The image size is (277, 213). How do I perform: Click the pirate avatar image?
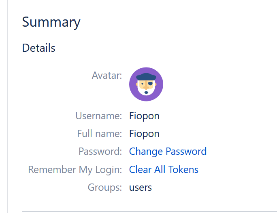(x=146, y=84)
